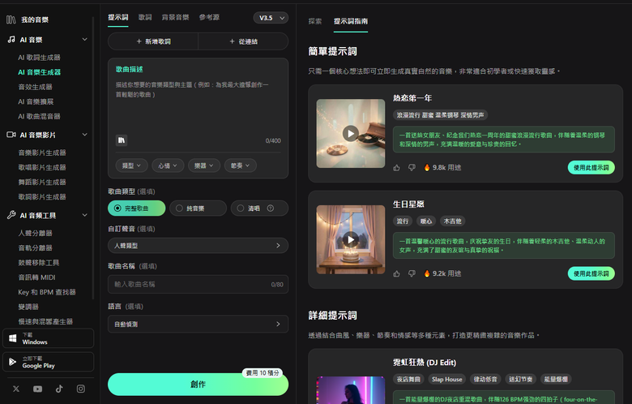Image resolution: width=632 pixels, height=404 pixels.
Task: Open the Instagram social link
Action: tap(80, 389)
